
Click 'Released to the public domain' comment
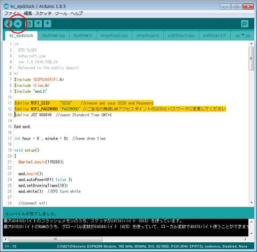[x=49, y=68]
